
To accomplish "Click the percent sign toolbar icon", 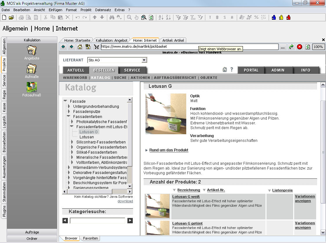I will (x=256, y=17).
